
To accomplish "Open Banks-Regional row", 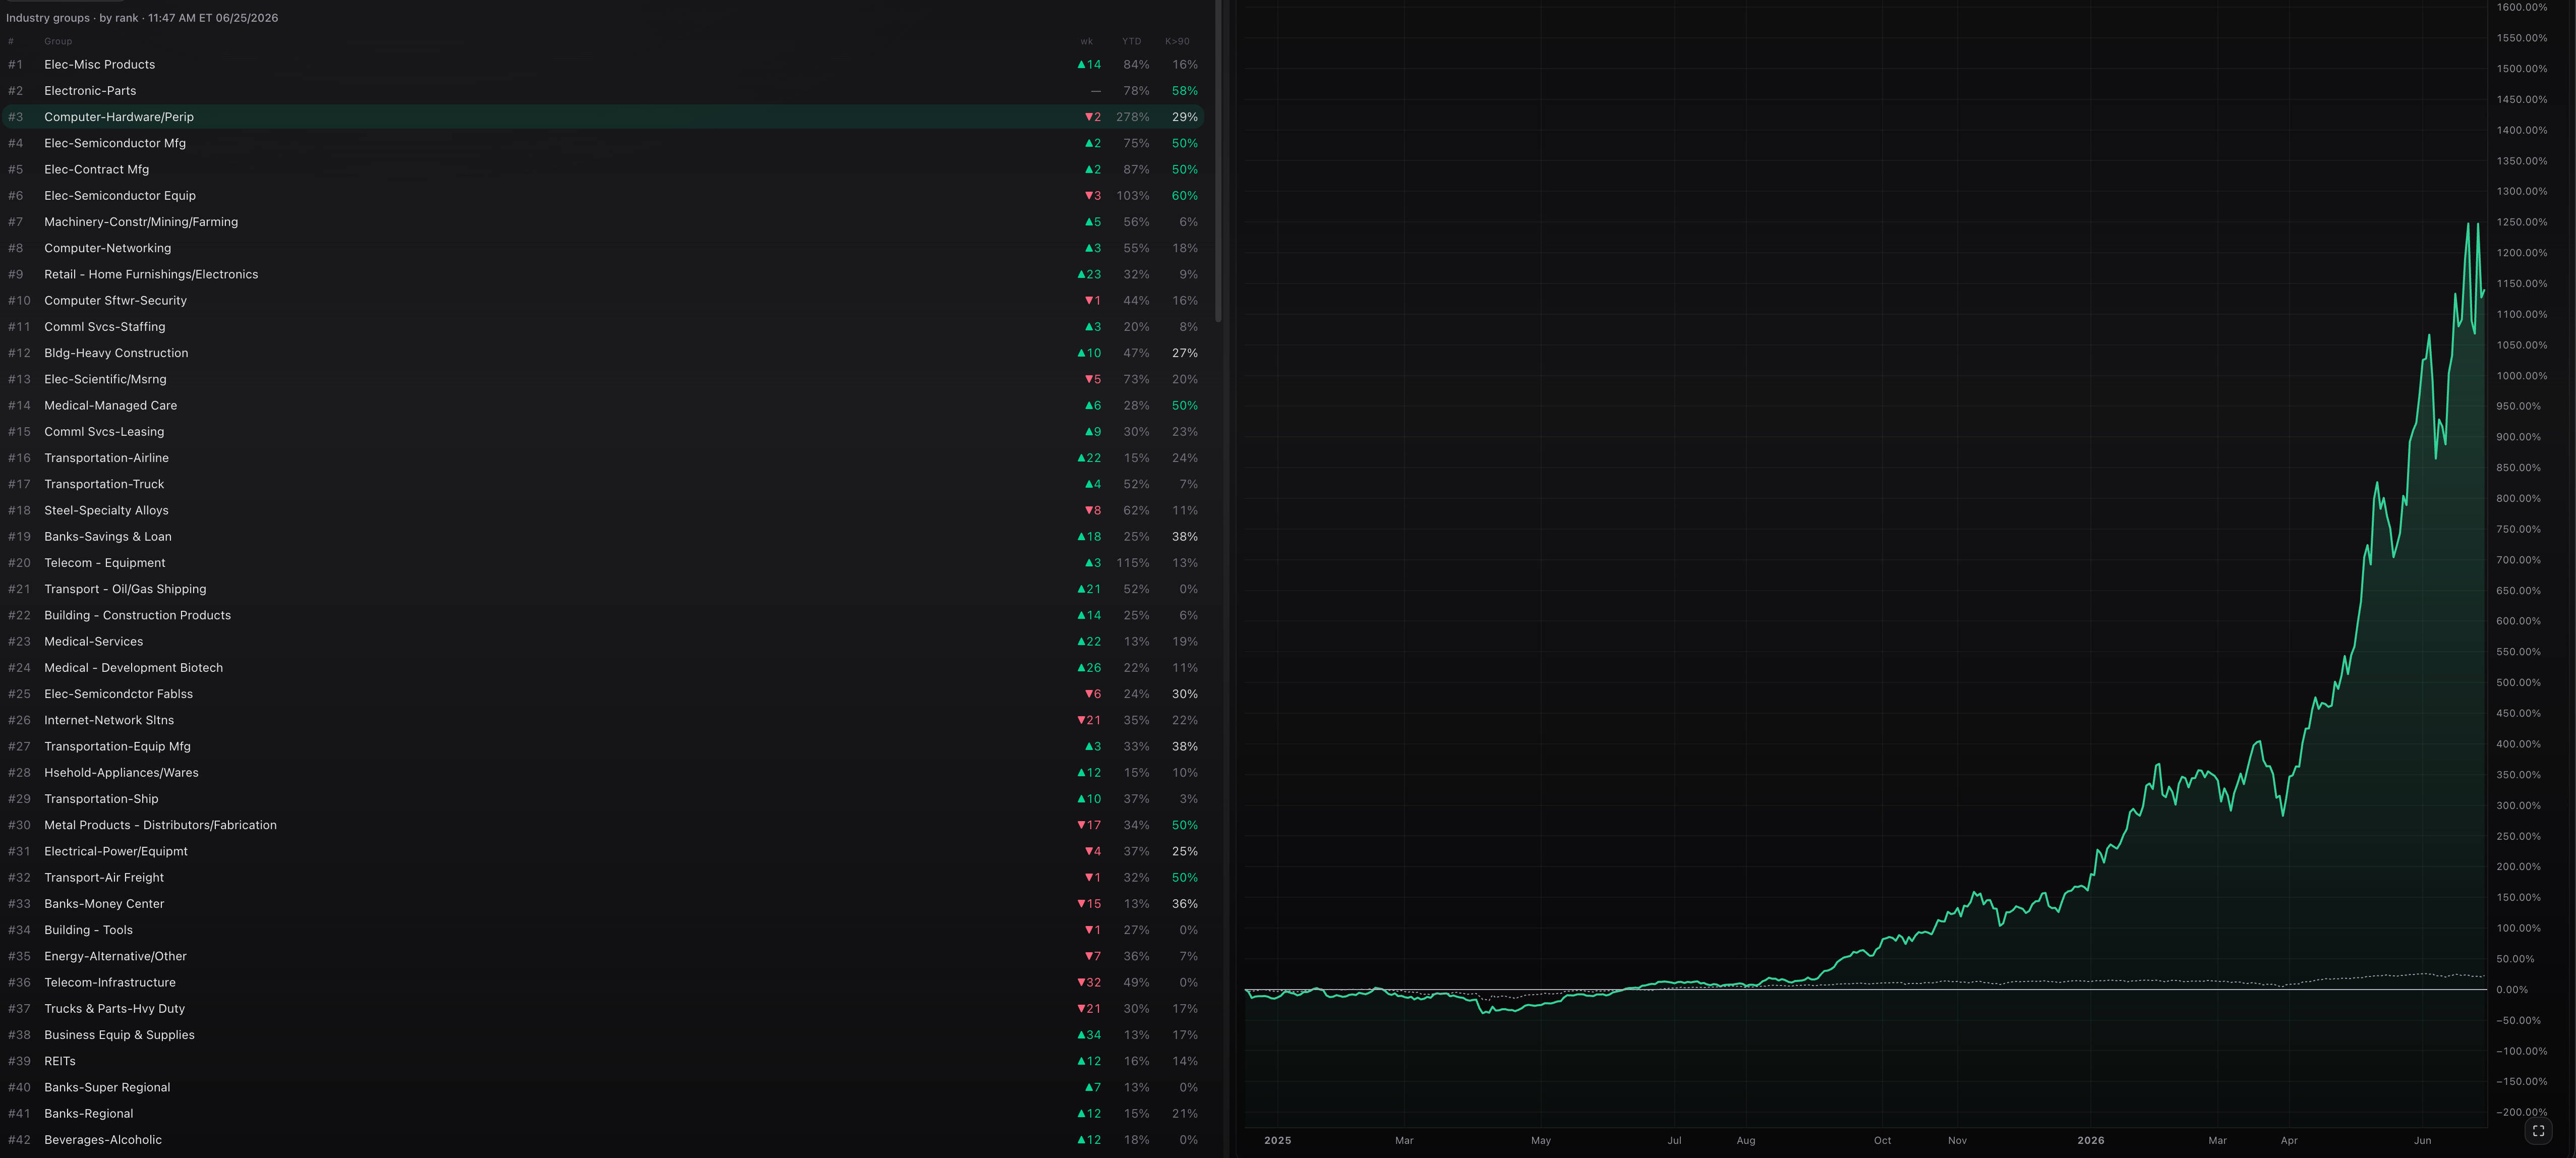I will pyautogui.click(x=603, y=1114).
